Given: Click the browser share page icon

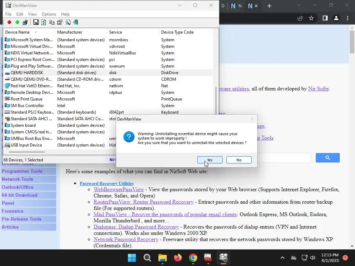Looking at the screenshot, I should 300,18.
